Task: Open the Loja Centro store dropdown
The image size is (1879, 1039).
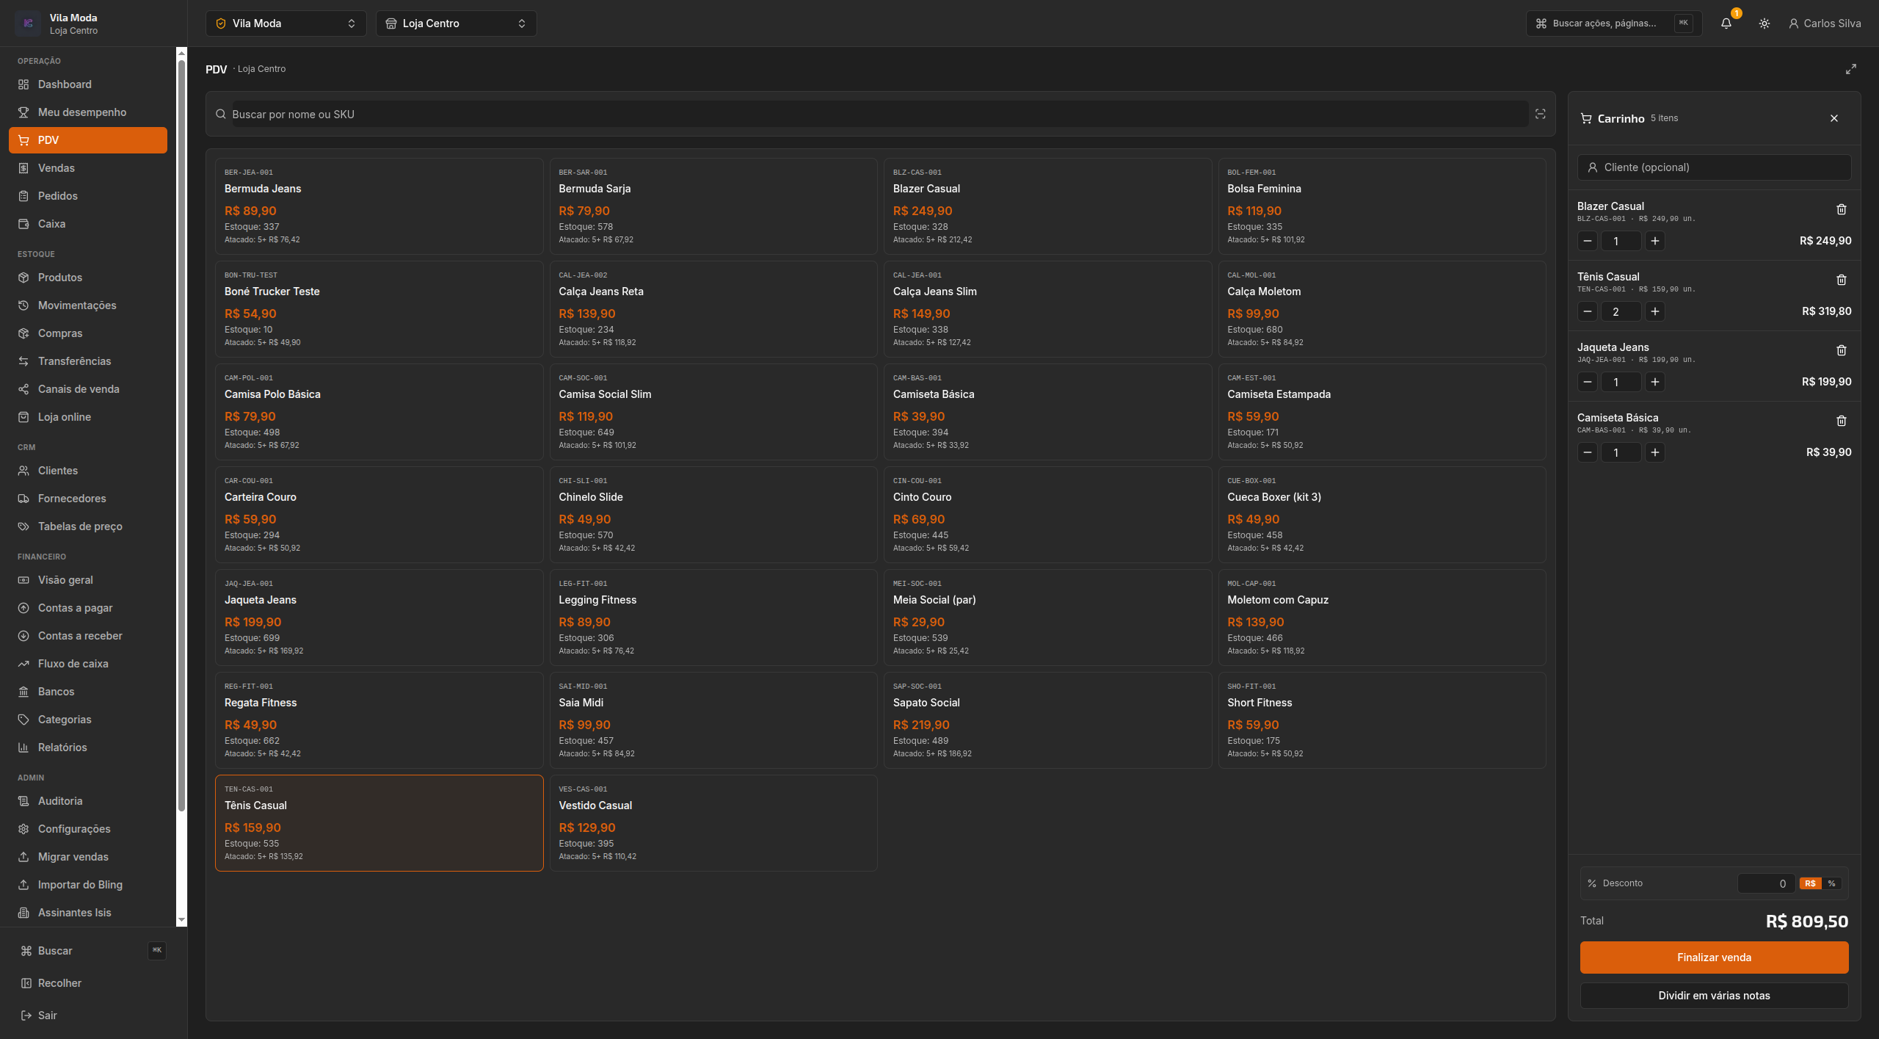Action: (457, 23)
